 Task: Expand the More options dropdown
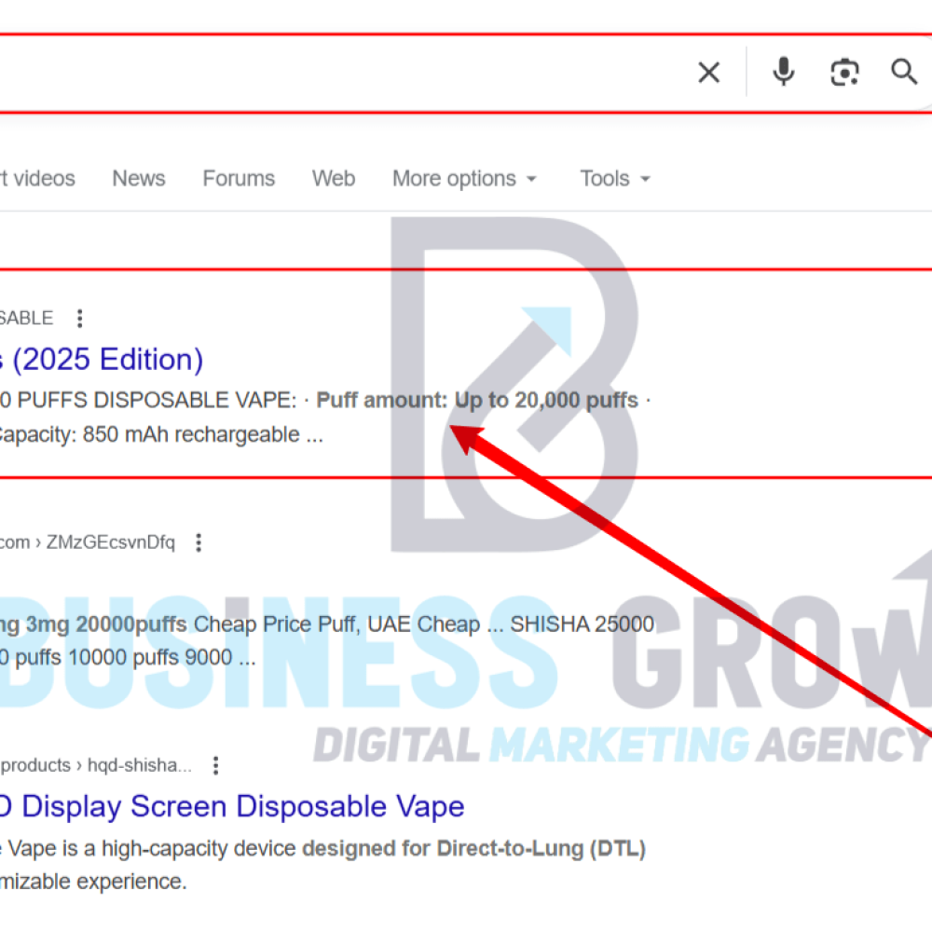pos(464,178)
